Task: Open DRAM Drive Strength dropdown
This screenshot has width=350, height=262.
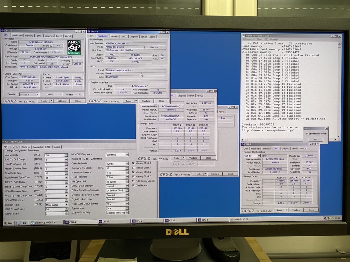Action: [127, 186]
